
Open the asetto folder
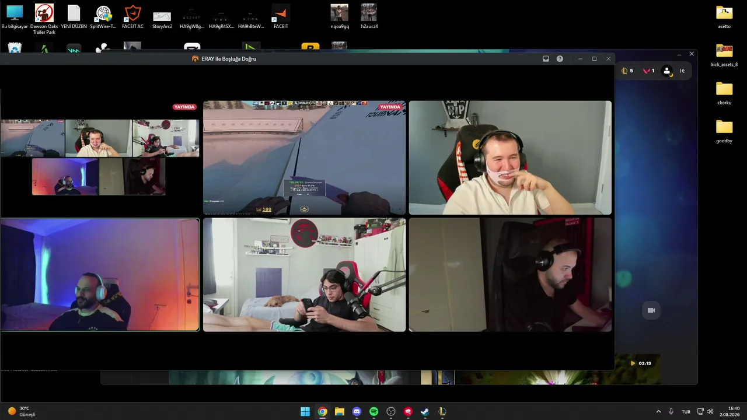coord(724,17)
